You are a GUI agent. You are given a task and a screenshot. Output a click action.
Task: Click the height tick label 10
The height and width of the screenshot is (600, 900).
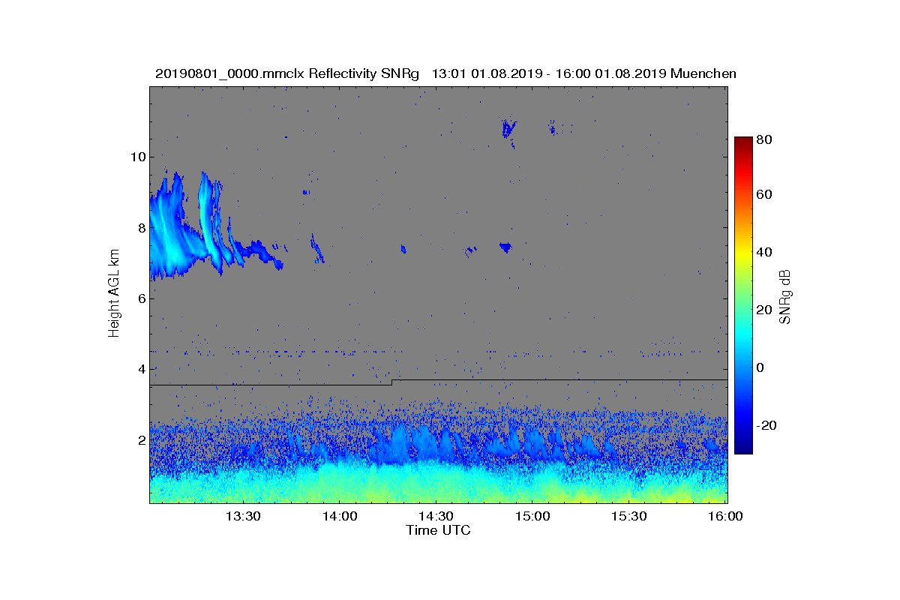point(137,157)
